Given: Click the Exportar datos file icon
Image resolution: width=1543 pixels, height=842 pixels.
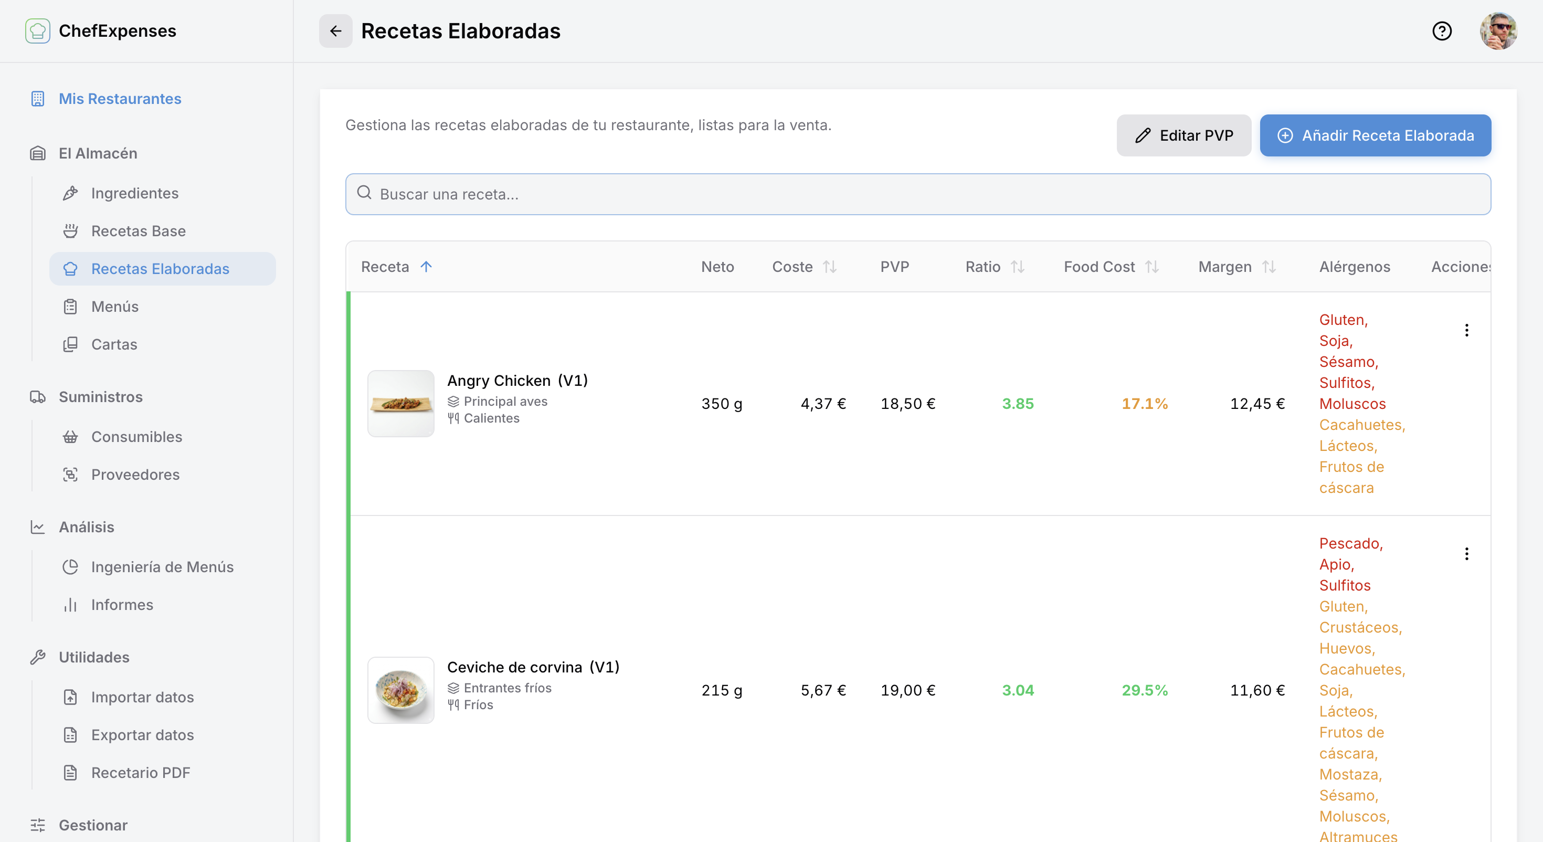Looking at the screenshot, I should pos(70,734).
